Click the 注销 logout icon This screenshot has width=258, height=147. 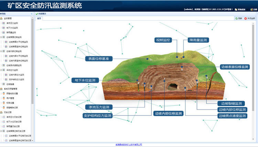pos(251,10)
